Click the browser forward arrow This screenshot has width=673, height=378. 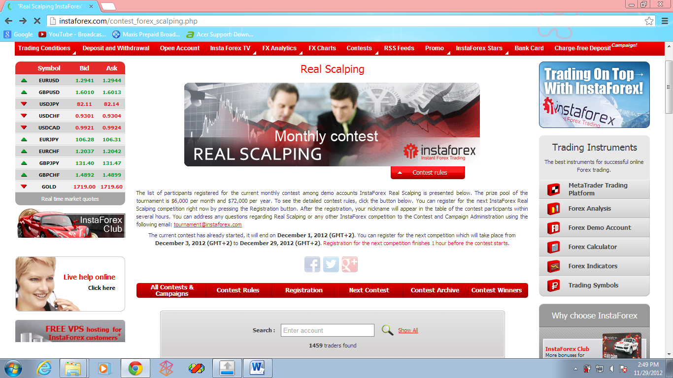[23, 21]
